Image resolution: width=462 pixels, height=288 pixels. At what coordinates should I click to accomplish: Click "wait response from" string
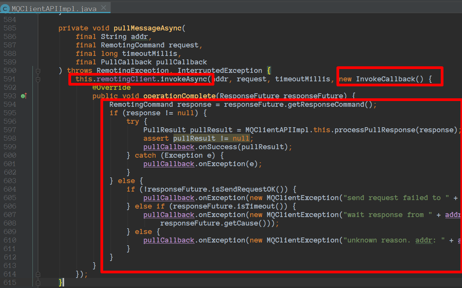(388, 215)
